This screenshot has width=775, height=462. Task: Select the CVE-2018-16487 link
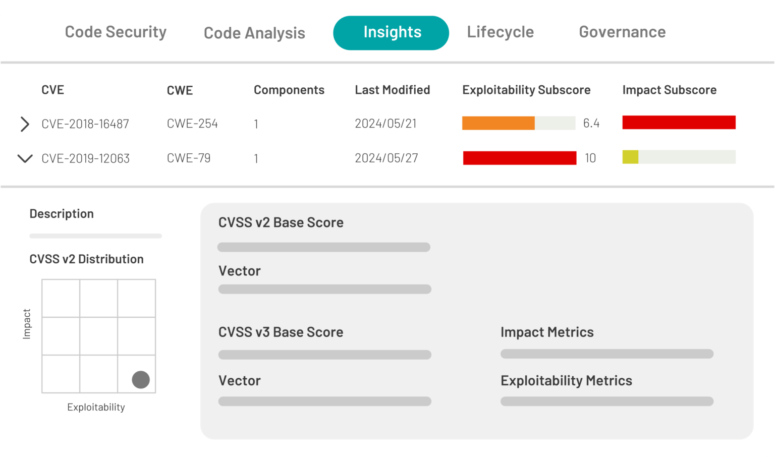tap(85, 124)
